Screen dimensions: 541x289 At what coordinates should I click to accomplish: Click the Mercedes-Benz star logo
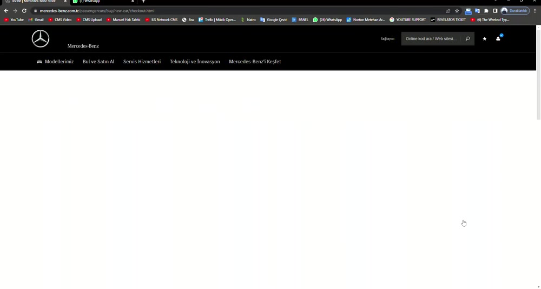41,38
